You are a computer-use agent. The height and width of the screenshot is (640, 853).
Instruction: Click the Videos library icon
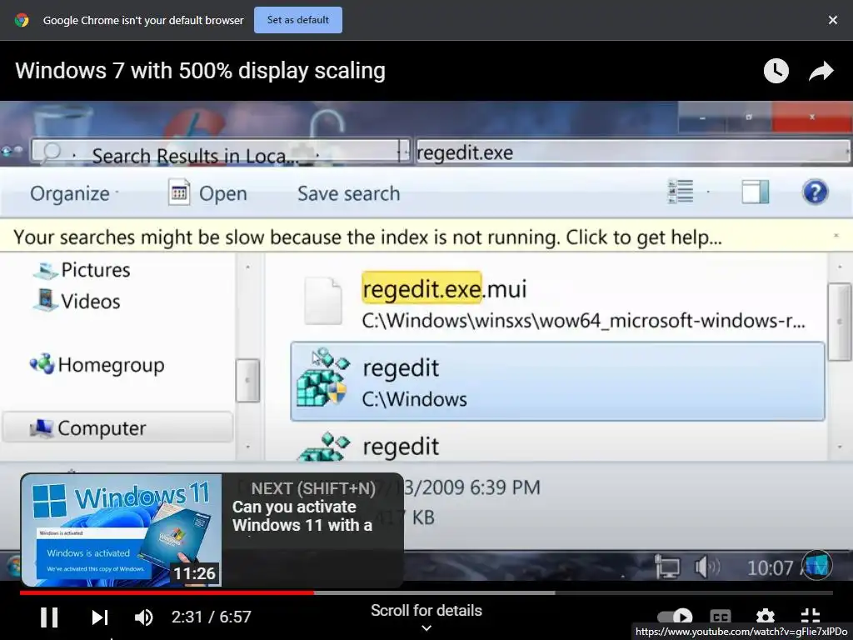46,300
